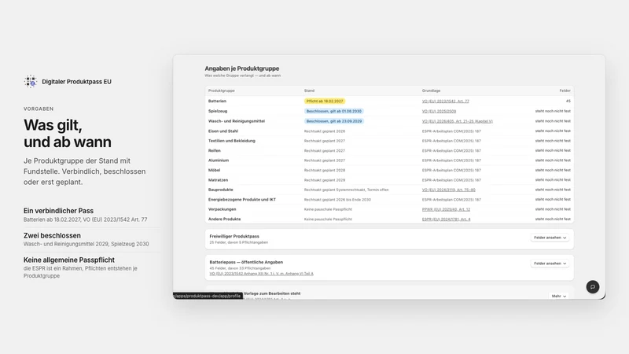Select Wasch- und Reinigungsmittel row name
This screenshot has width=629, height=354.
click(237, 121)
